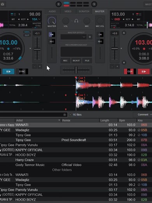Open the Master Effect dropdown list
The width and height of the screenshot is (152, 203).
pos(73,37)
